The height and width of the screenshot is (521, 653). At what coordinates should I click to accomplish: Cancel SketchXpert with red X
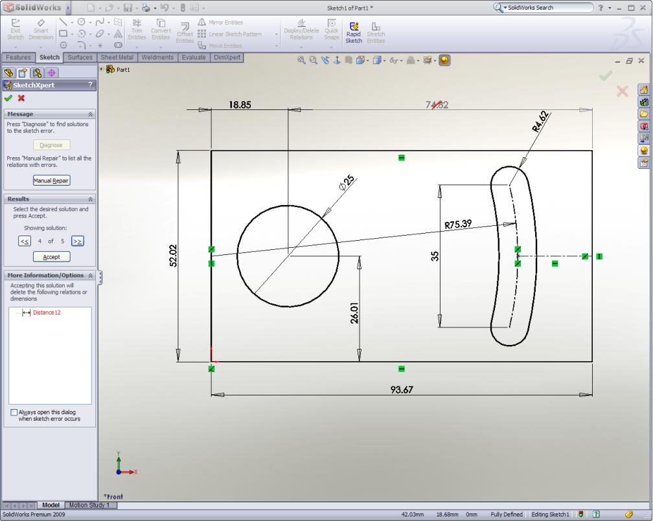click(21, 98)
